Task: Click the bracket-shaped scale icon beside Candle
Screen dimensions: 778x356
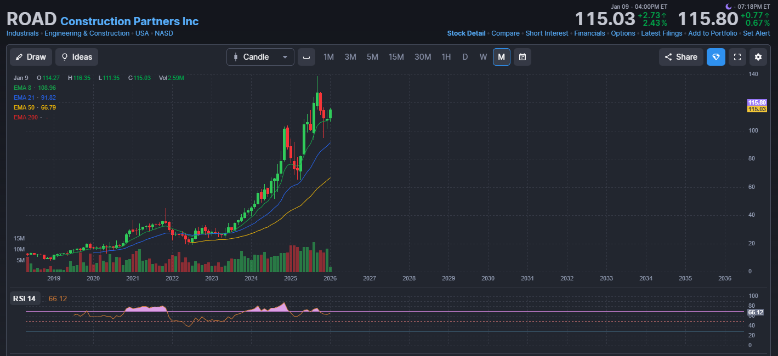Action: 306,57
